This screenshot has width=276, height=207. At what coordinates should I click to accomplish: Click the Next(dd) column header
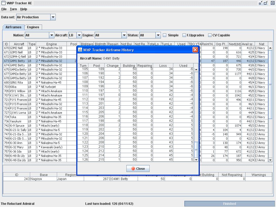pyautogui.click(x=235, y=44)
